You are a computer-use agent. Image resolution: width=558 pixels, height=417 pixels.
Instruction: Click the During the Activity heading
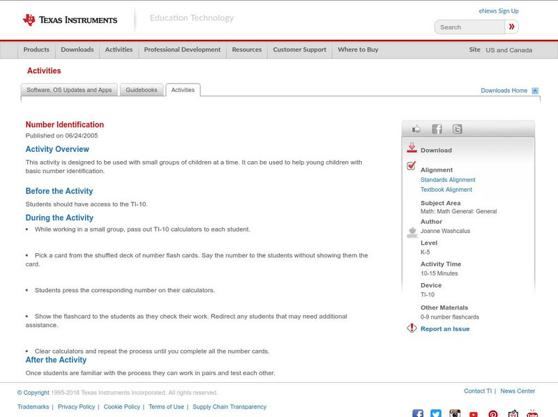(x=59, y=218)
